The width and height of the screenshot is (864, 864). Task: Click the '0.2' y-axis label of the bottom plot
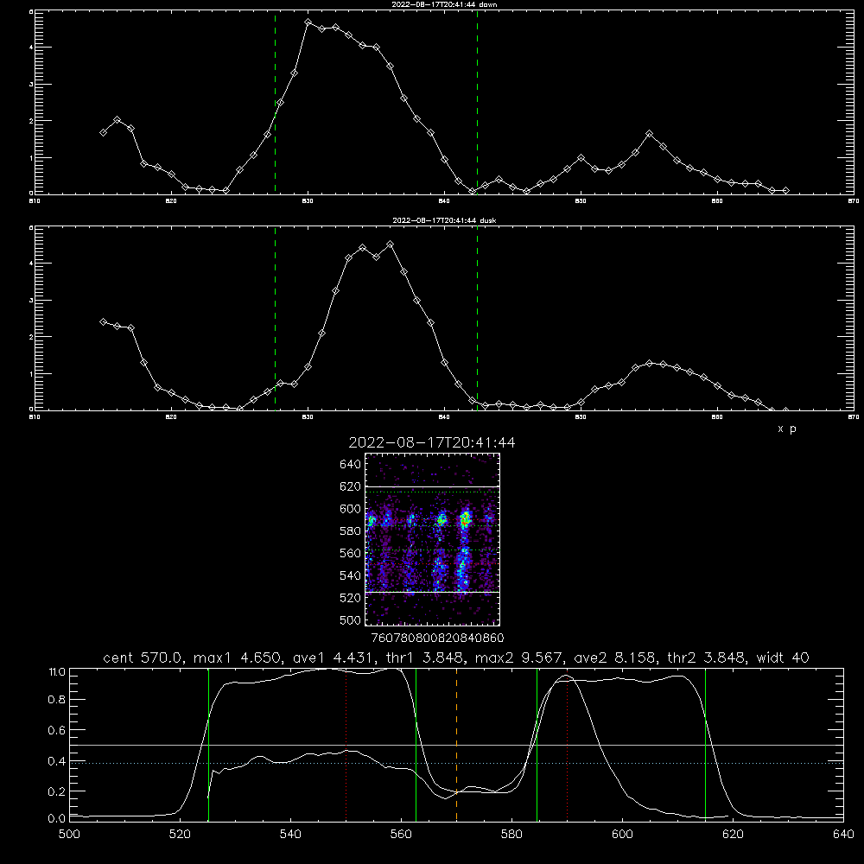point(56,791)
